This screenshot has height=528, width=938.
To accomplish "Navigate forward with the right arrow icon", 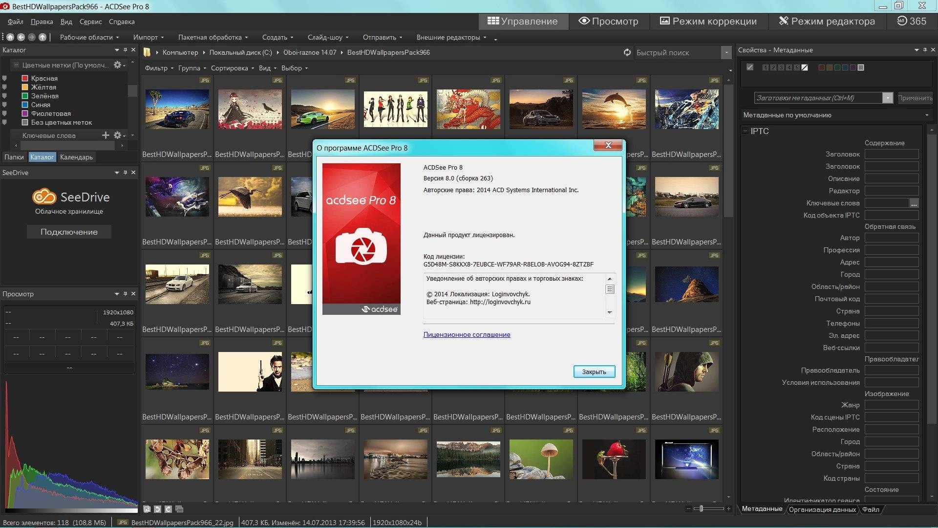I will pos(32,37).
